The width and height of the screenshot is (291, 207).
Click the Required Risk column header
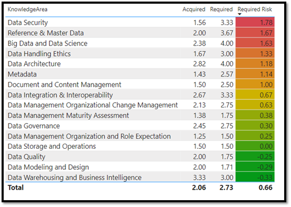[x=255, y=9]
